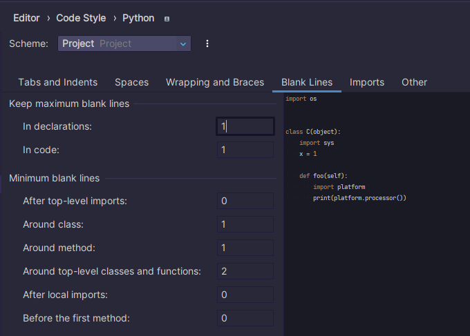Edit the After local imports field

[245, 295]
